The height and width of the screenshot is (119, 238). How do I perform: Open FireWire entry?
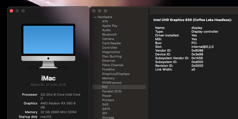108,69
